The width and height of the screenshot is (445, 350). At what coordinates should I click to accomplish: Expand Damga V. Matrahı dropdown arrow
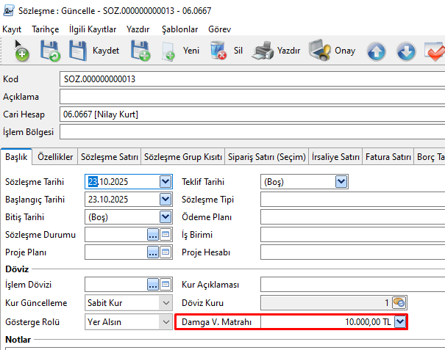click(x=400, y=321)
